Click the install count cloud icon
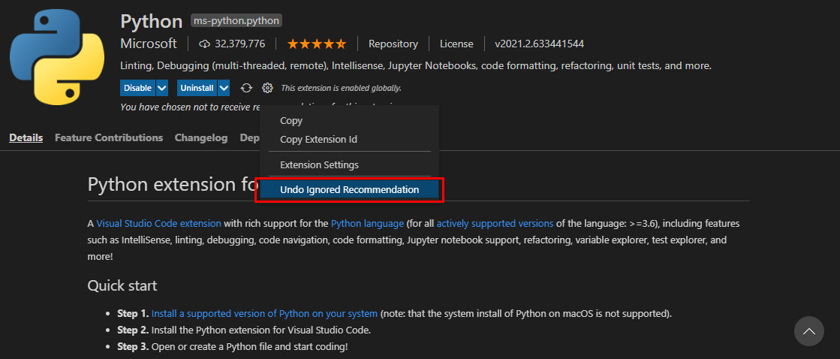 click(x=205, y=44)
